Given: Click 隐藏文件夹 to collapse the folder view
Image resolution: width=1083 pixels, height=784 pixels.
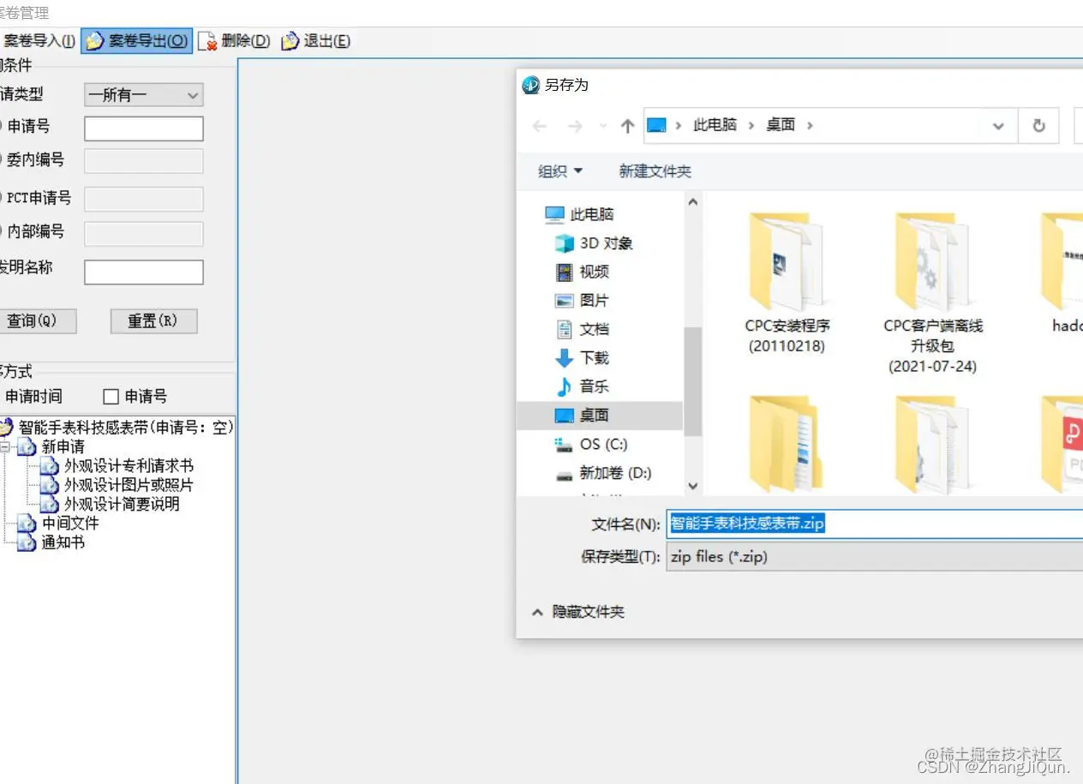Looking at the screenshot, I should 578,612.
